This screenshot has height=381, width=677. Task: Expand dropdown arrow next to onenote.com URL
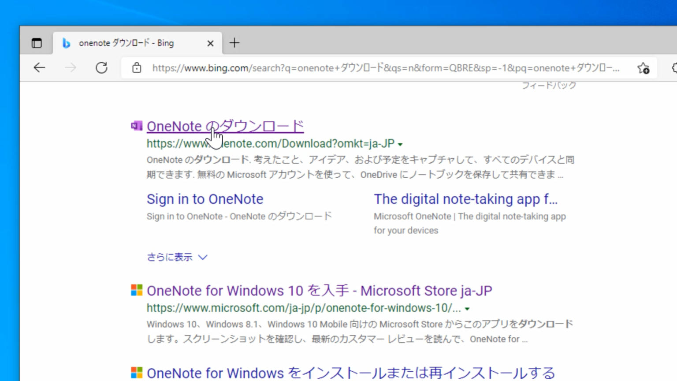pyautogui.click(x=400, y=144)
